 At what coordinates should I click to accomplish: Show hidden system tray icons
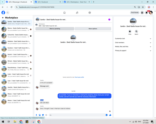point(130,122)
